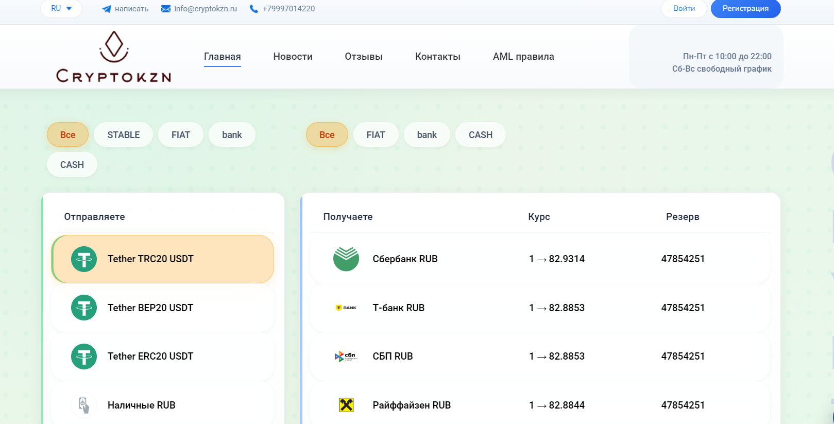The height and width of the screenshot is (424, 834).
Task: Open the RU language dropdown
Action: pos(61,8)
